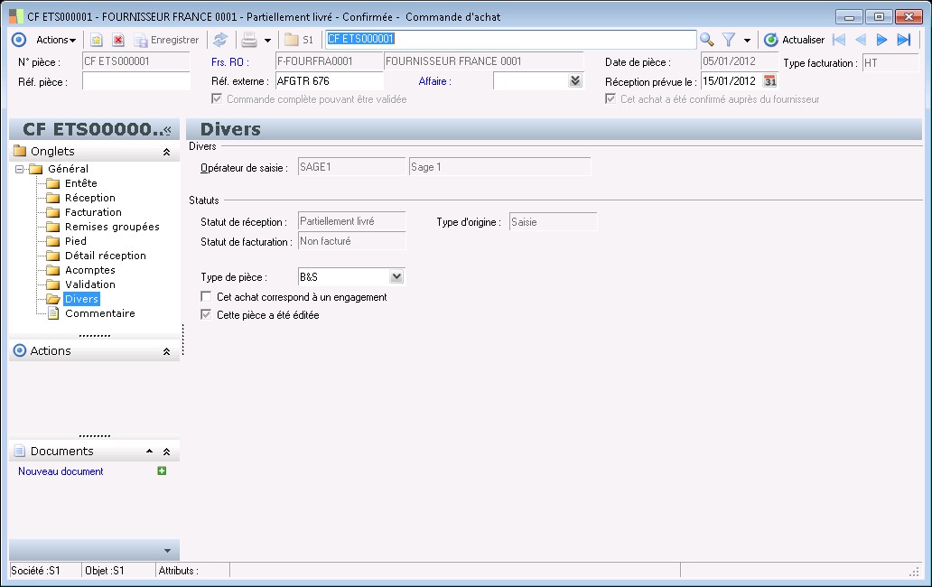The width and height of the screenshot is (932, 587).
Task: Jump to the last record arrow
Action: 904,40
